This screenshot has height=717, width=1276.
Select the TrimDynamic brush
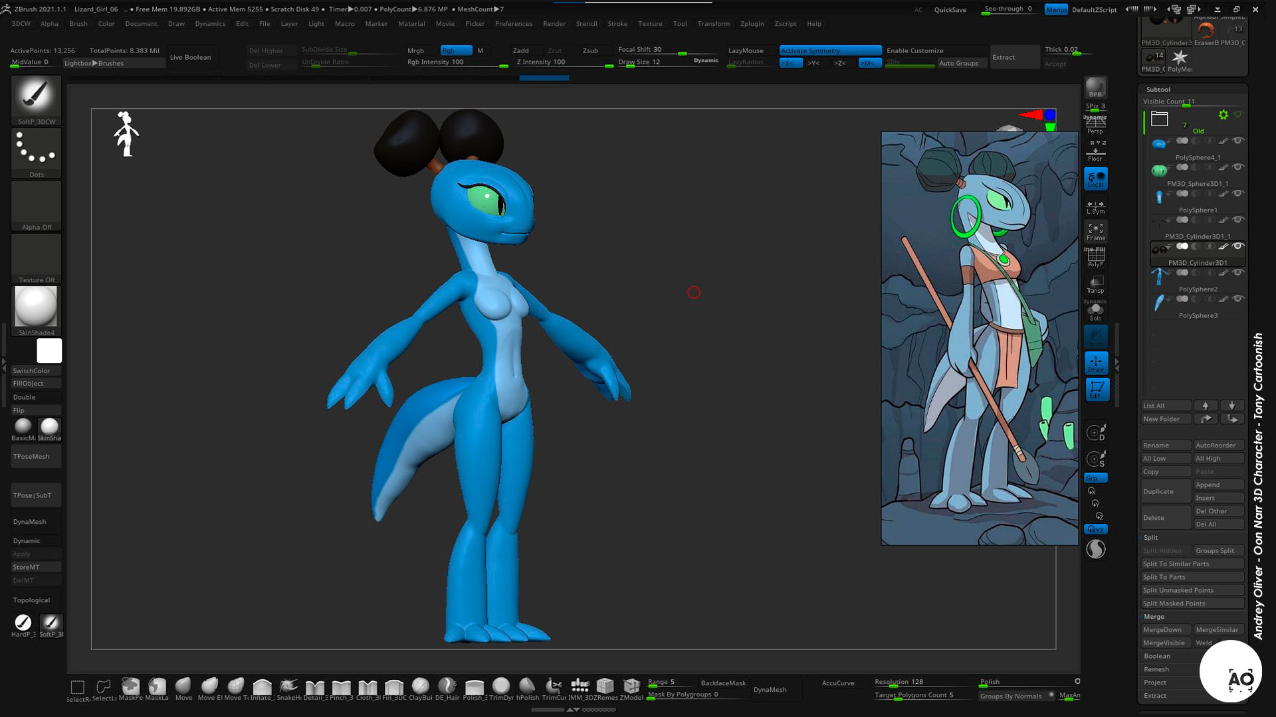(x=501, y=689)
